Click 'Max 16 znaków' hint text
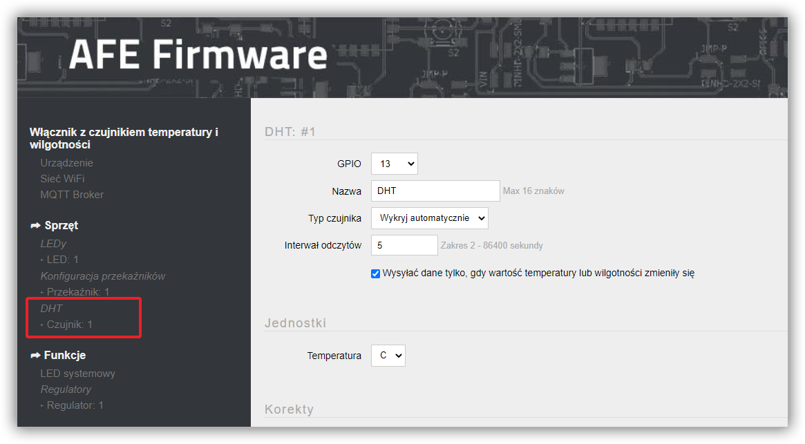Screen dimensions: 805x444 tap(533, 191)
